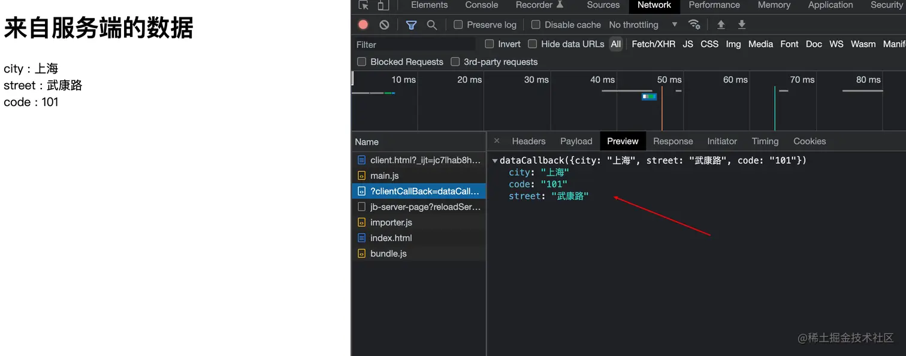Select the 50 ms timeline marker
The image size is (906, 356).
coord(669,80)
